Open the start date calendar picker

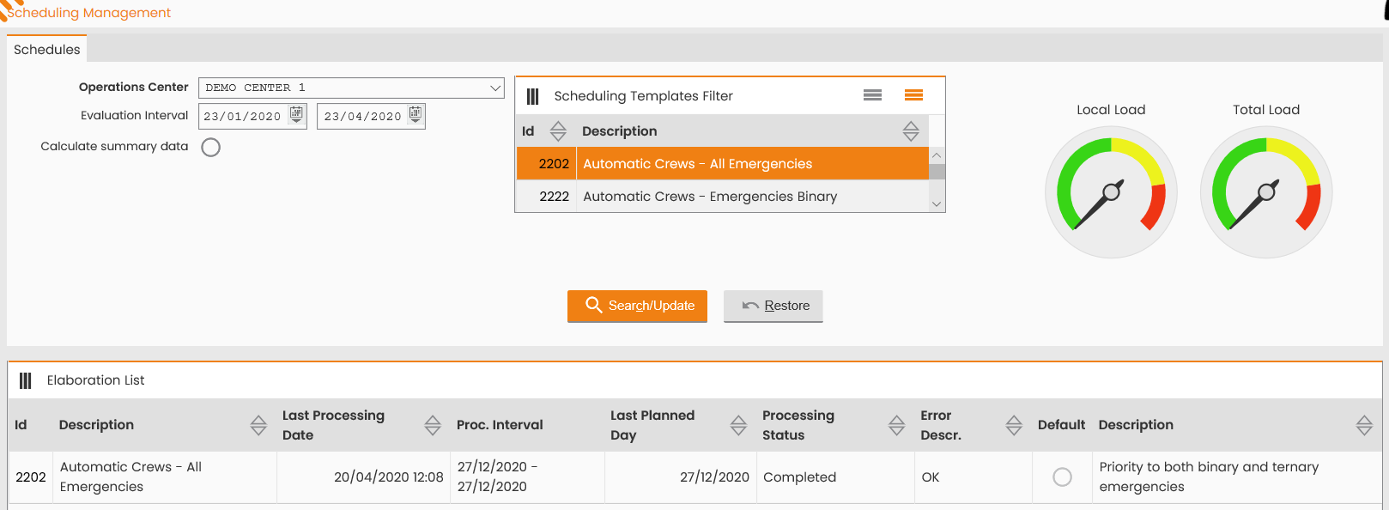pos(296,114)
